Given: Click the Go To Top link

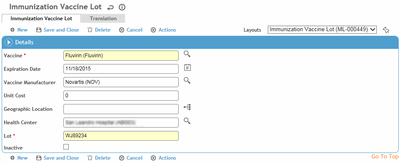Looking at the screenshot, I should click(385, 156).
